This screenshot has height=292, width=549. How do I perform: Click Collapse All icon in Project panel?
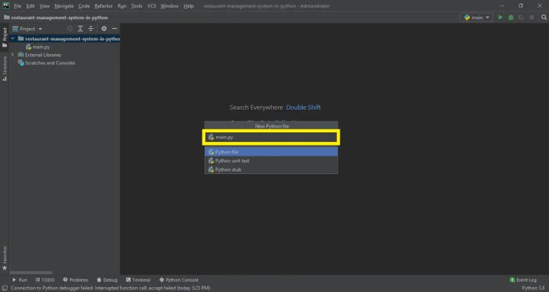click(91, 29)
